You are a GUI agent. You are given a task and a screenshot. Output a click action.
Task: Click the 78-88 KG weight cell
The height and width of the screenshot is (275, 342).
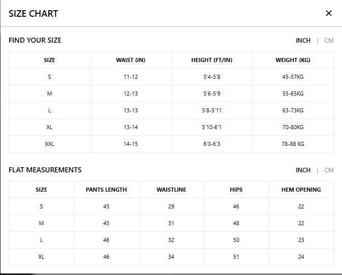[x=293, y=144]
